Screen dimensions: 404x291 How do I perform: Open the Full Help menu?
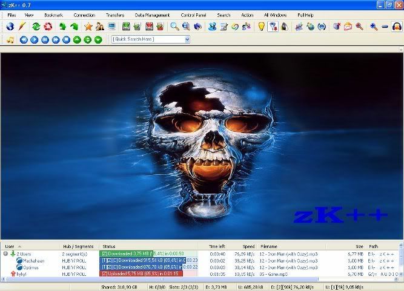305,15
